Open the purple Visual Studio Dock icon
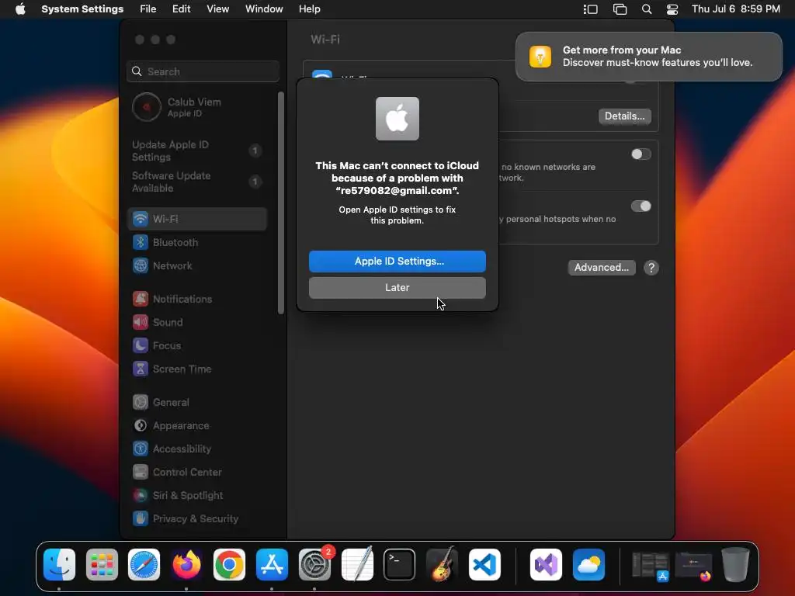This screenshot has height=596, width=795. coord(546,564)
